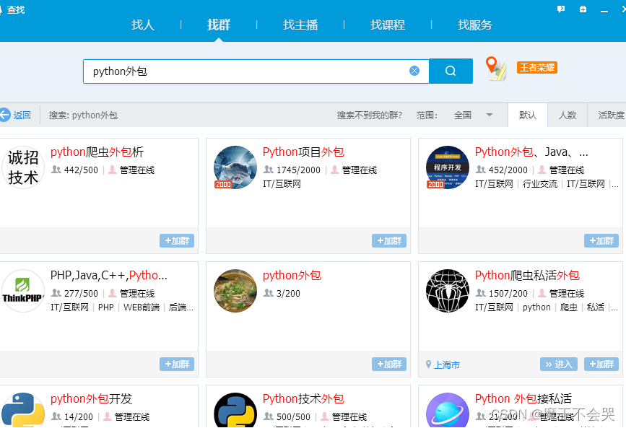
Task: Switch to 找群 tab
Action: coord(219,25)
